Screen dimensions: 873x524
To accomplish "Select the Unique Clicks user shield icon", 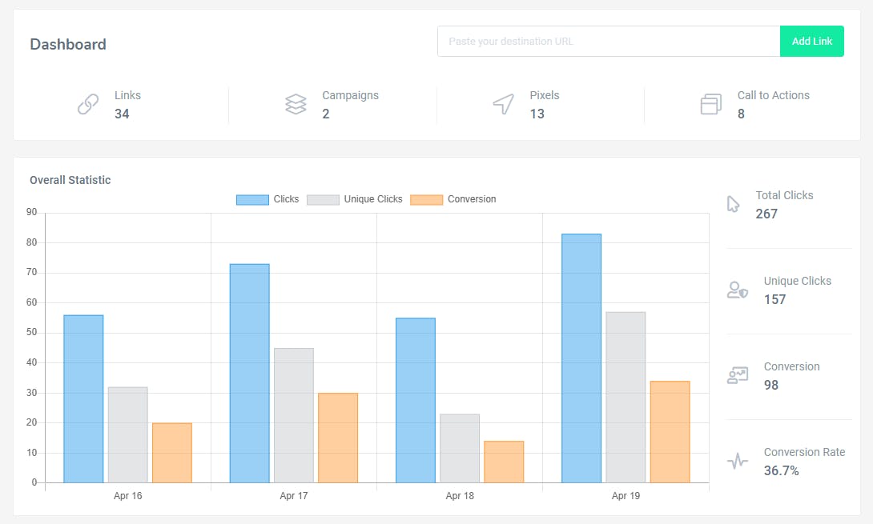I will pyautogui.click(x=738, y=290).
